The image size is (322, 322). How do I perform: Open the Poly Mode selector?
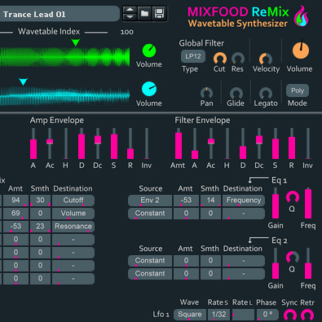(x=298, y=90)
